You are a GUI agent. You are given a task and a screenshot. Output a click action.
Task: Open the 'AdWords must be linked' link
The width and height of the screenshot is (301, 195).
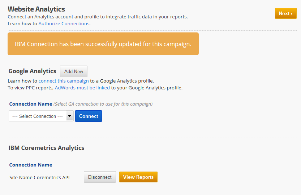tap(82, 88)
